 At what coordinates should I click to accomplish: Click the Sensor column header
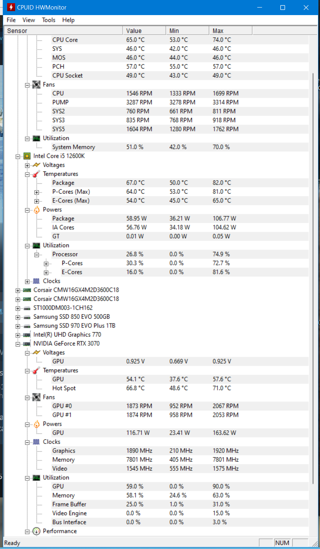click(64, 31)
